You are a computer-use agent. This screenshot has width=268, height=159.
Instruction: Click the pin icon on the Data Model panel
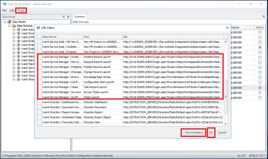64,17
